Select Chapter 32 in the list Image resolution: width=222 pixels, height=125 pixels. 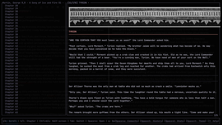point(12,17)
